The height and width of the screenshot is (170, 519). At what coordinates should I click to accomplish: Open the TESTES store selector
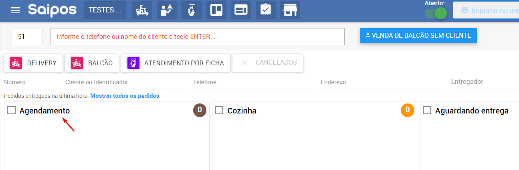(105, 10)
